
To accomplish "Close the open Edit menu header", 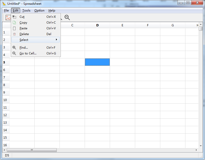I will [x=16, y=11].
